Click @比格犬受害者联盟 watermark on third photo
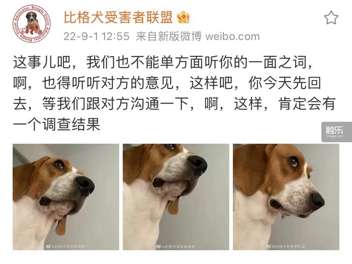 [x=289, y=247]
